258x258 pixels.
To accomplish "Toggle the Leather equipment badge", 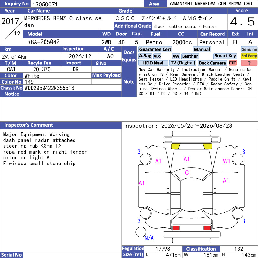I will tap(190, 56).
